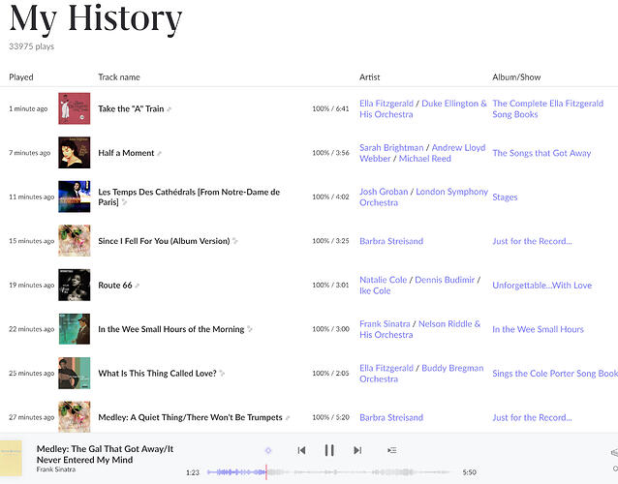This screenshot has width=618, height=484.
Task: Click the Artist column header
Action: point(370,77)
